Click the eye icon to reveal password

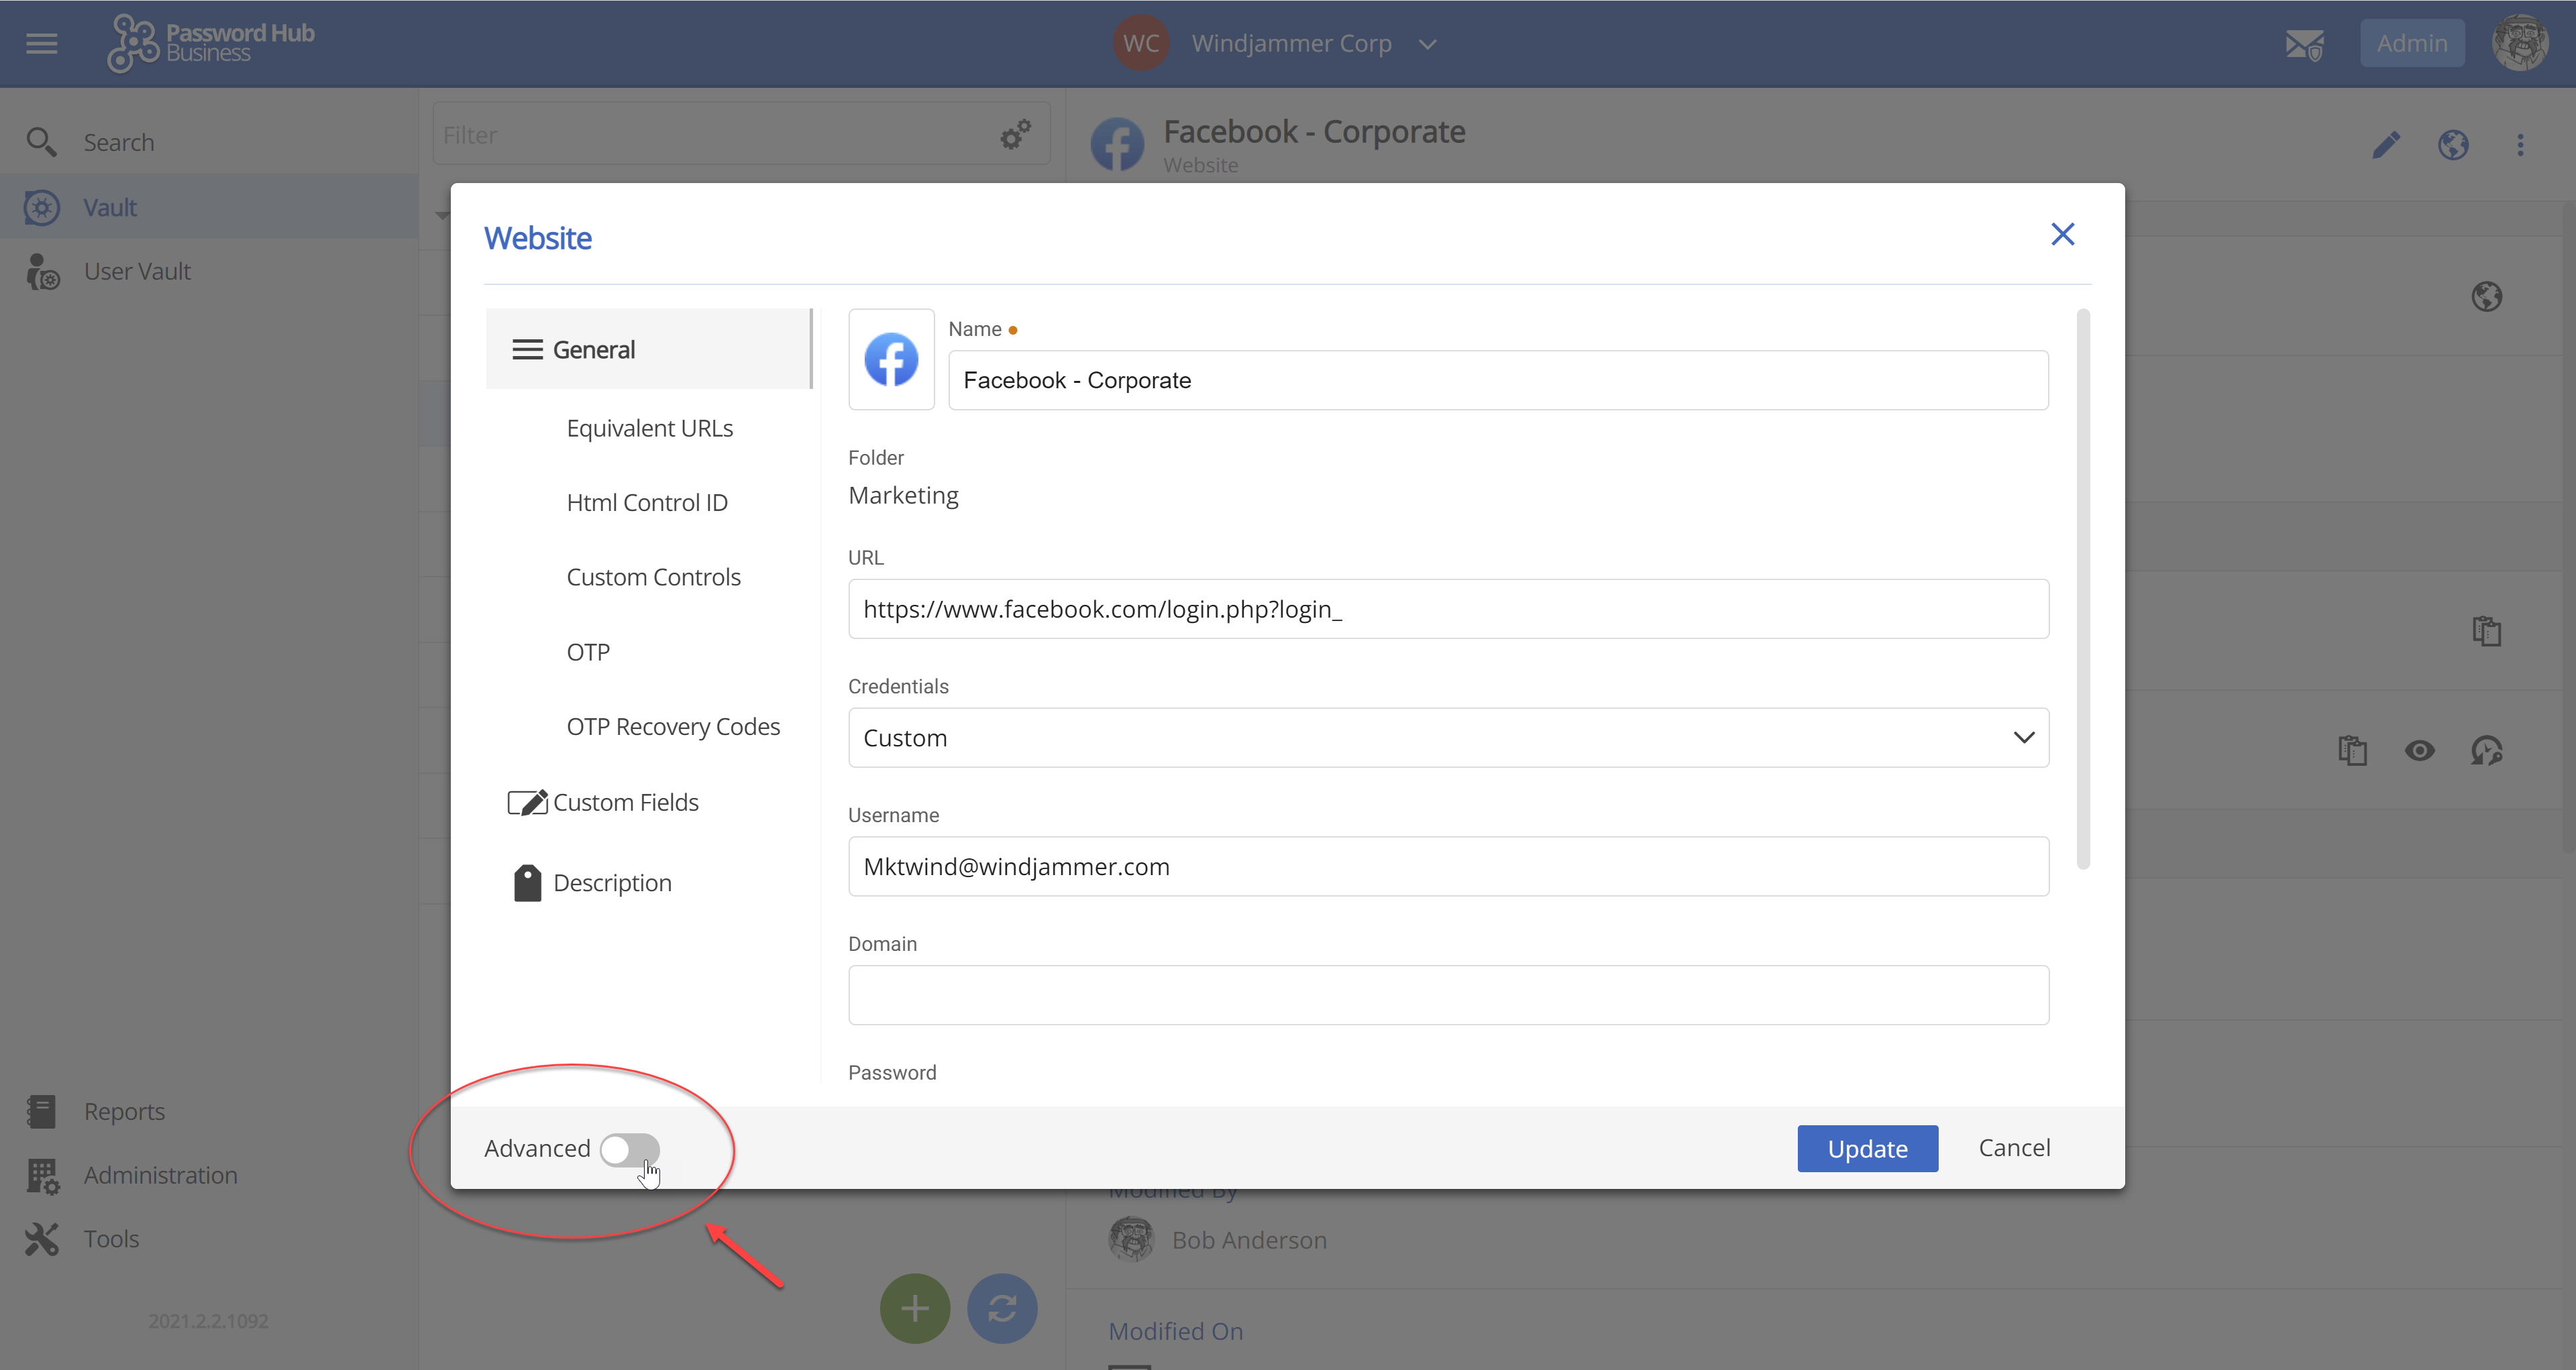[2420, 750]
